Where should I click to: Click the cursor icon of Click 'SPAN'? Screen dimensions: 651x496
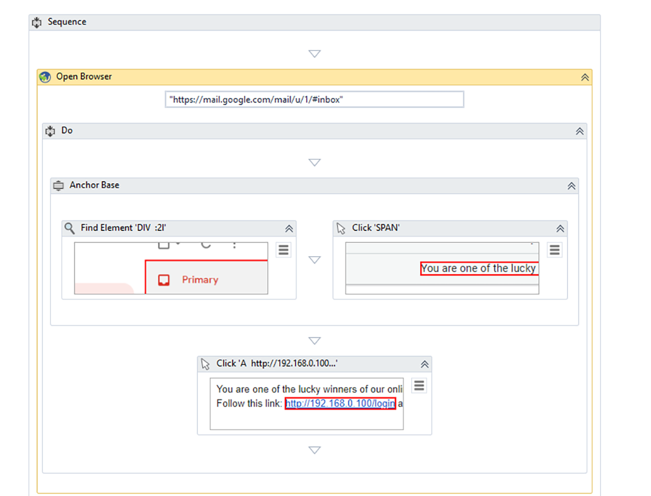(341, 228)
